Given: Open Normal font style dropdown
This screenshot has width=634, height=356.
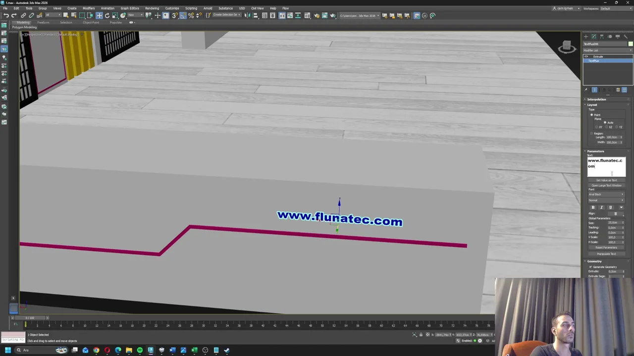Looking at the screenshot, I should pyautogui.click(x=606, y=200).
